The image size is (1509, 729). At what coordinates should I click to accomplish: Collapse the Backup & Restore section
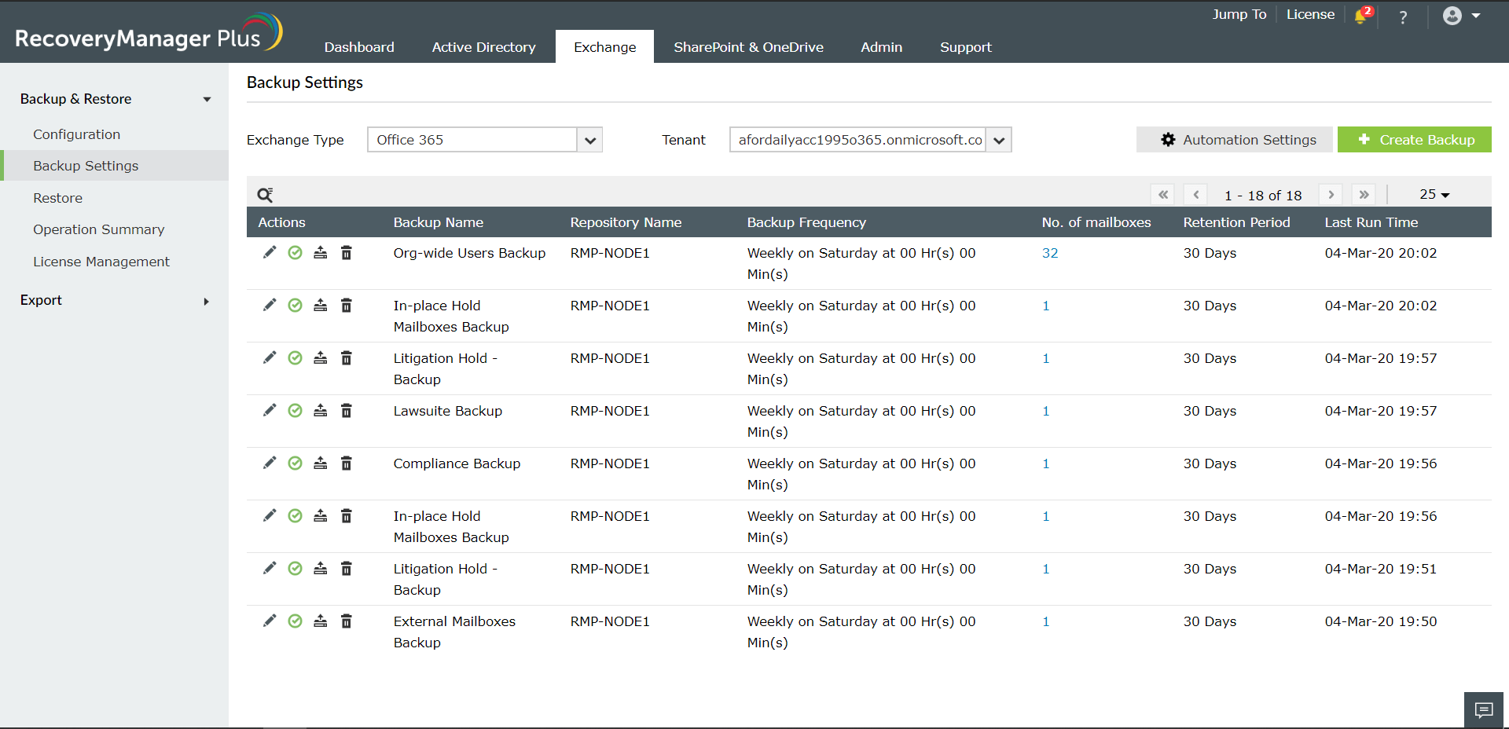[207, 99]
